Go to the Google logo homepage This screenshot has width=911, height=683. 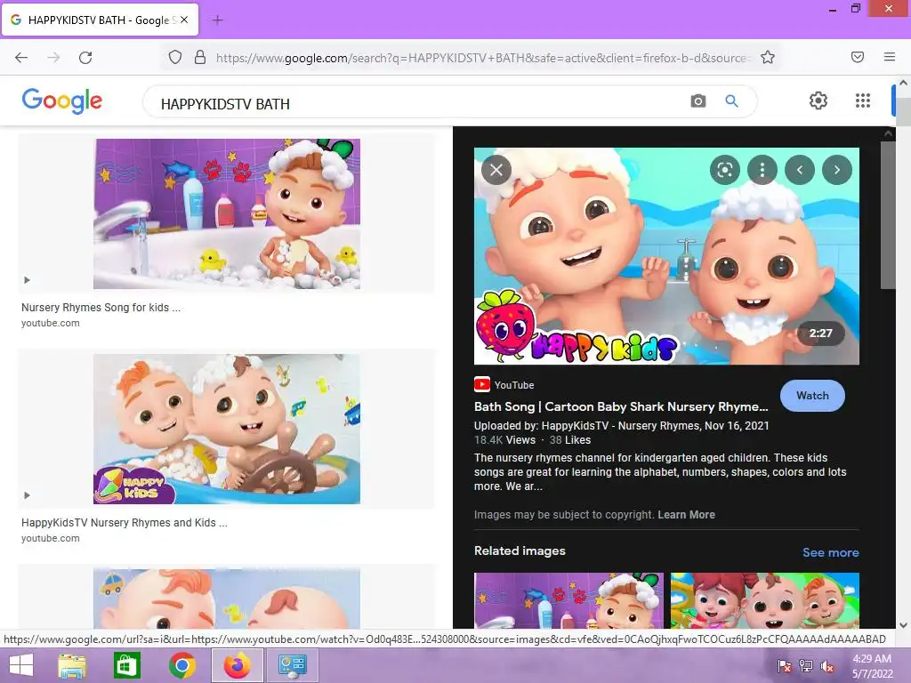[62, 100]
